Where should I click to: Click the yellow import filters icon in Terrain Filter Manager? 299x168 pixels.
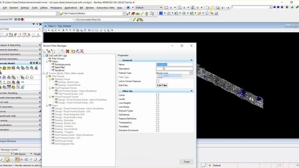click(73, 51)
